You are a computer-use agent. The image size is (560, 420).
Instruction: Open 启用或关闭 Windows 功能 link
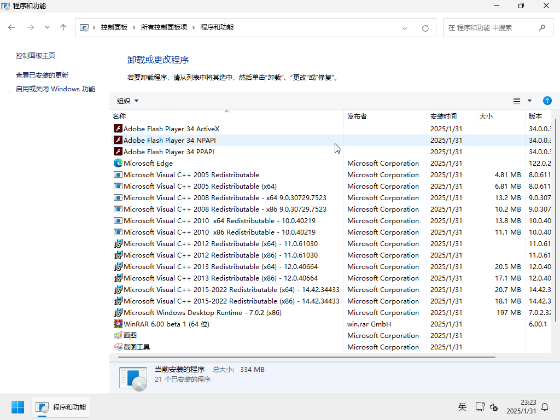(55, 89)
